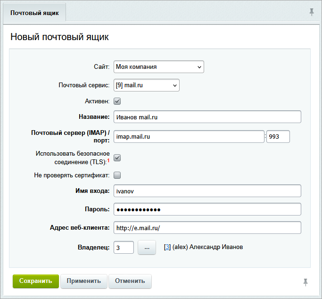Image resolution: width=322 pixels, height=299 pixels.
Task: Enable "Не проверять сертификат" checkbox
Action: (x=117, y=175)
